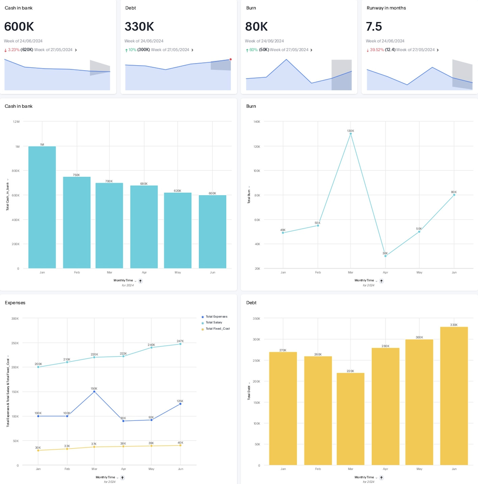Click the 130K Mar data point in Burn chart
478x484 pixels.
click(351, 134)
